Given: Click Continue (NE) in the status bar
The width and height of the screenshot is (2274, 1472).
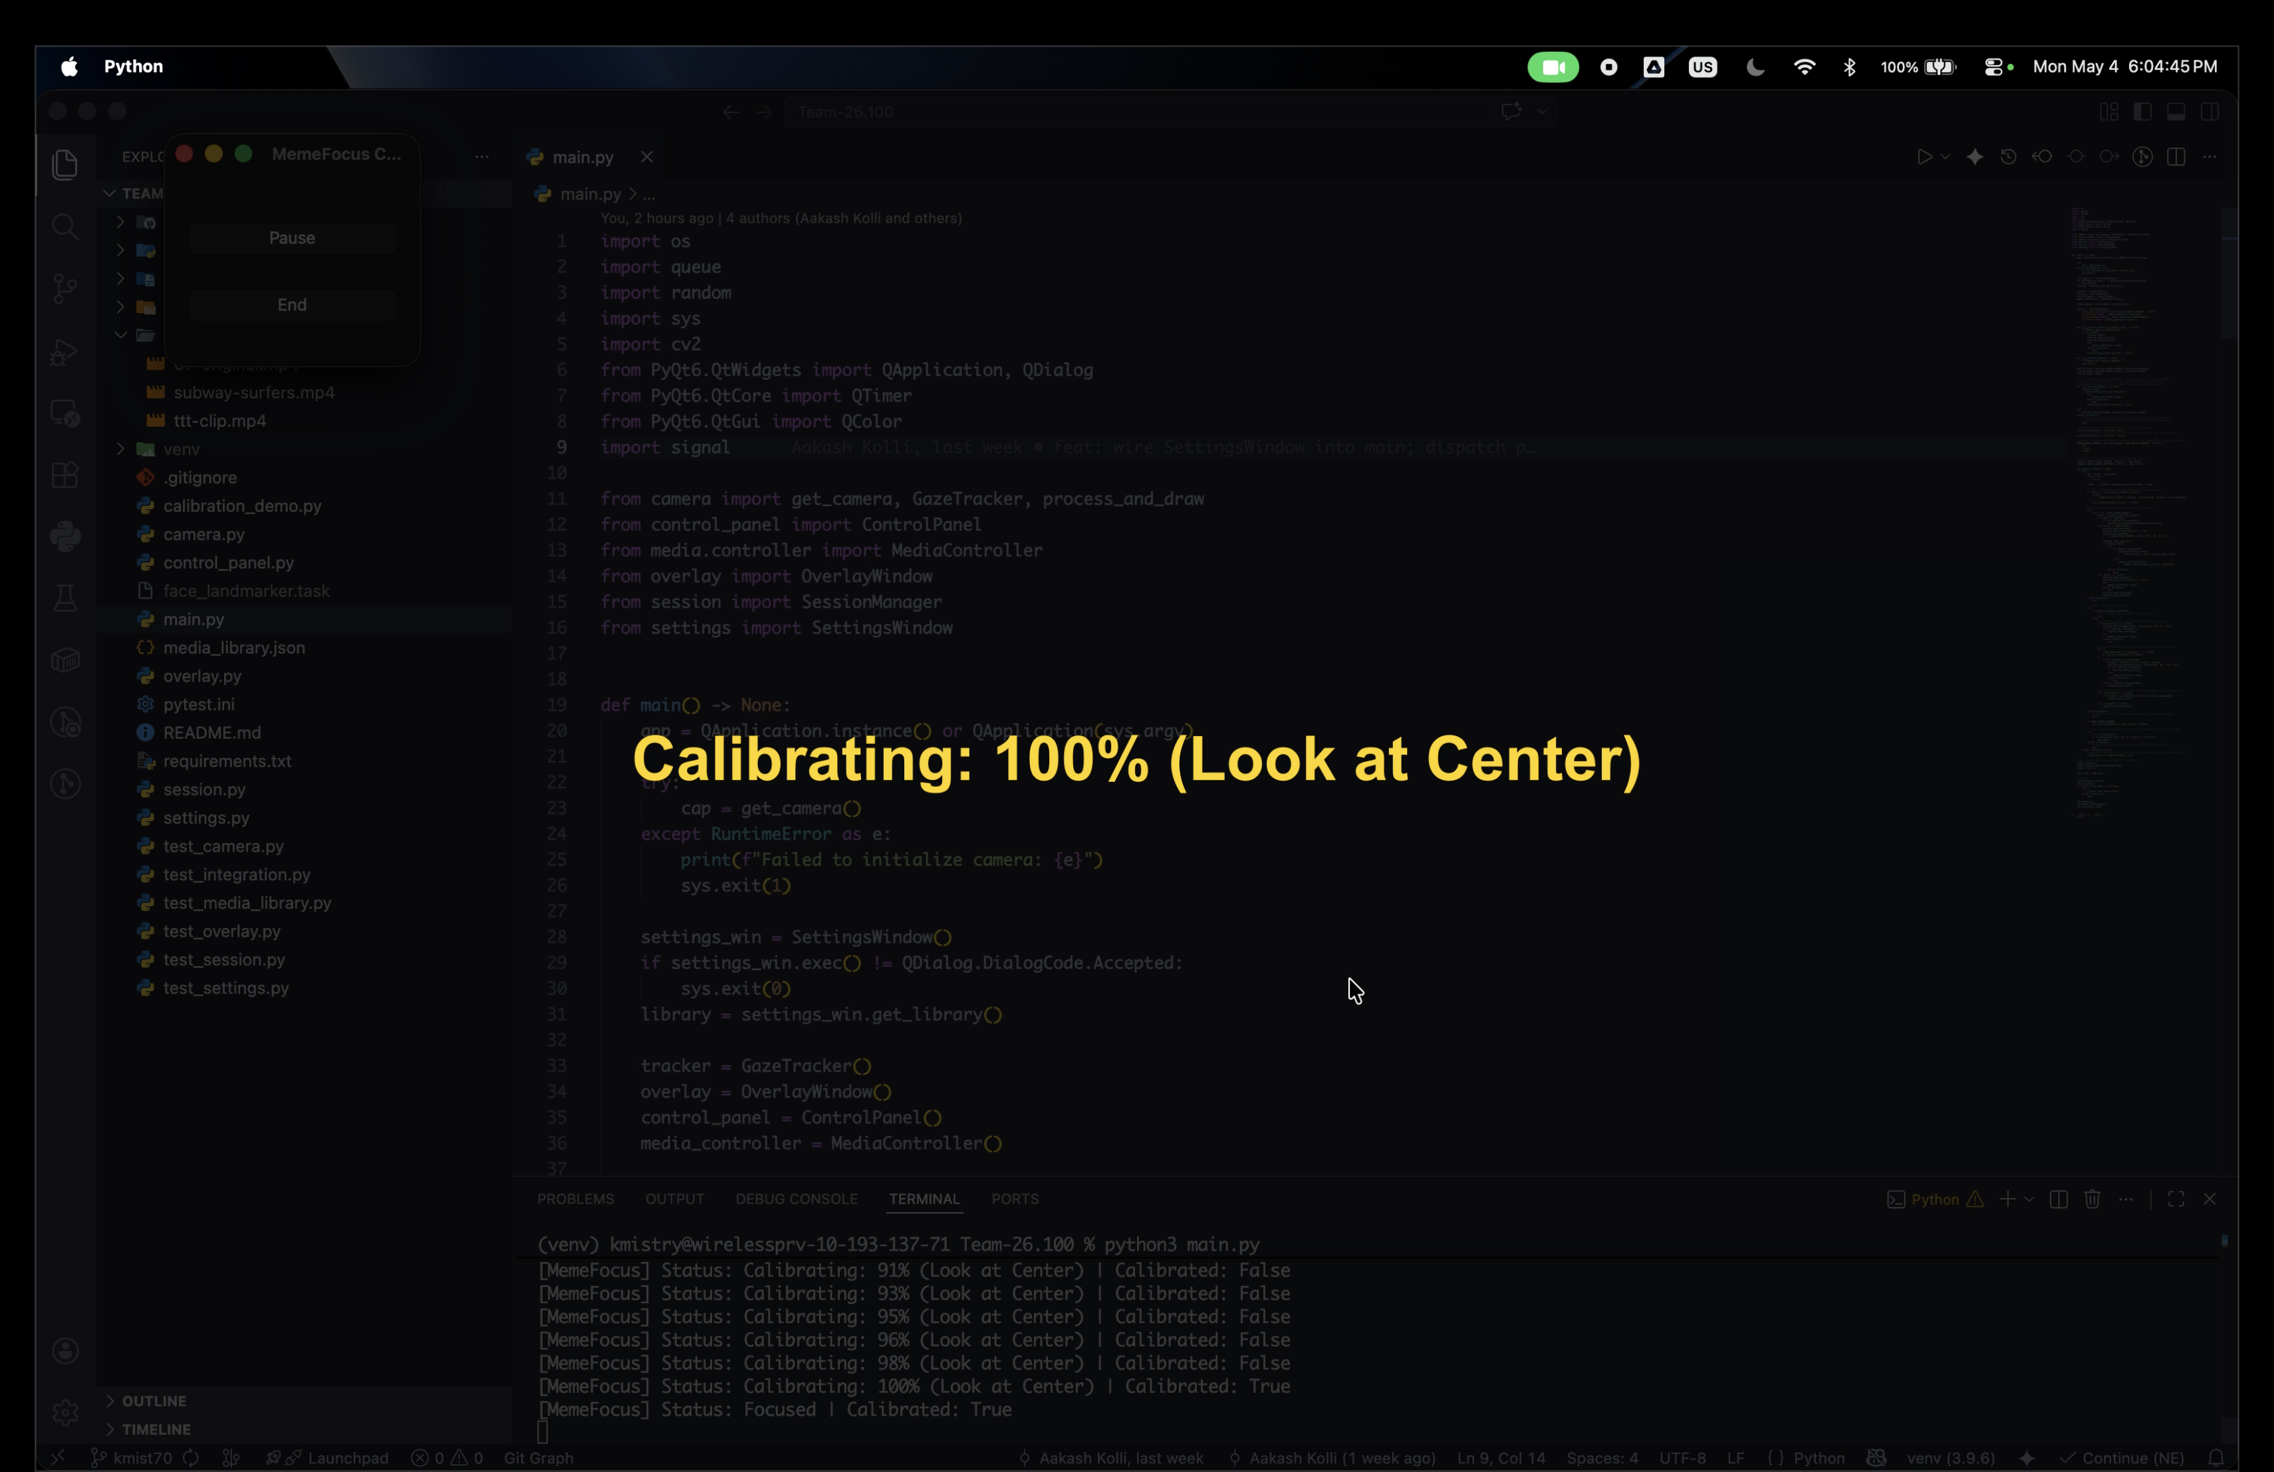Looking at the screenshot, I should point(2122,1457).
